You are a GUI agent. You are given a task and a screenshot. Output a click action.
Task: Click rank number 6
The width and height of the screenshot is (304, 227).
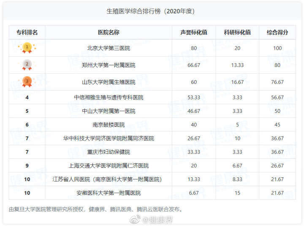click(27, 125)
